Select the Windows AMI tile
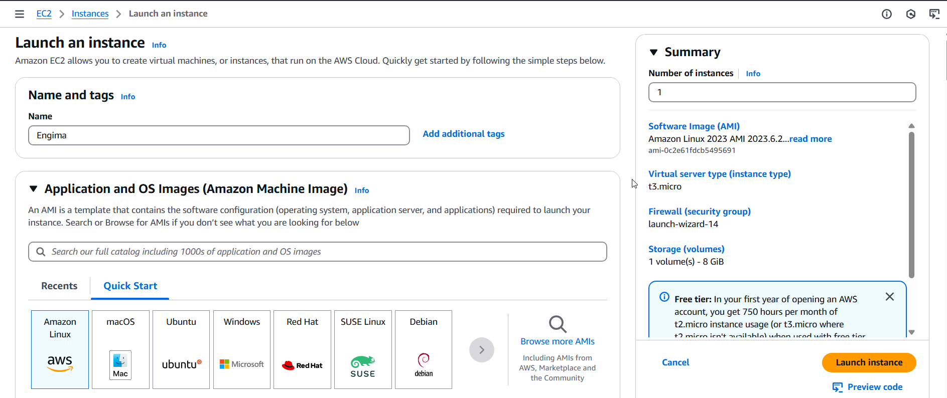The width and height of the screenshot is (947, 398). click(x=242, y=349)
